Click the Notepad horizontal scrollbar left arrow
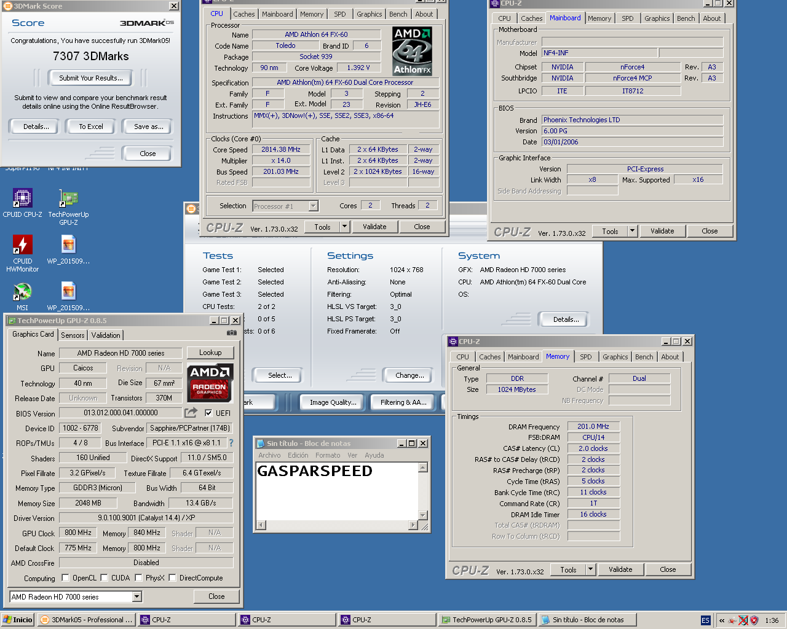The image size is (787, 629). coord(261,525)
